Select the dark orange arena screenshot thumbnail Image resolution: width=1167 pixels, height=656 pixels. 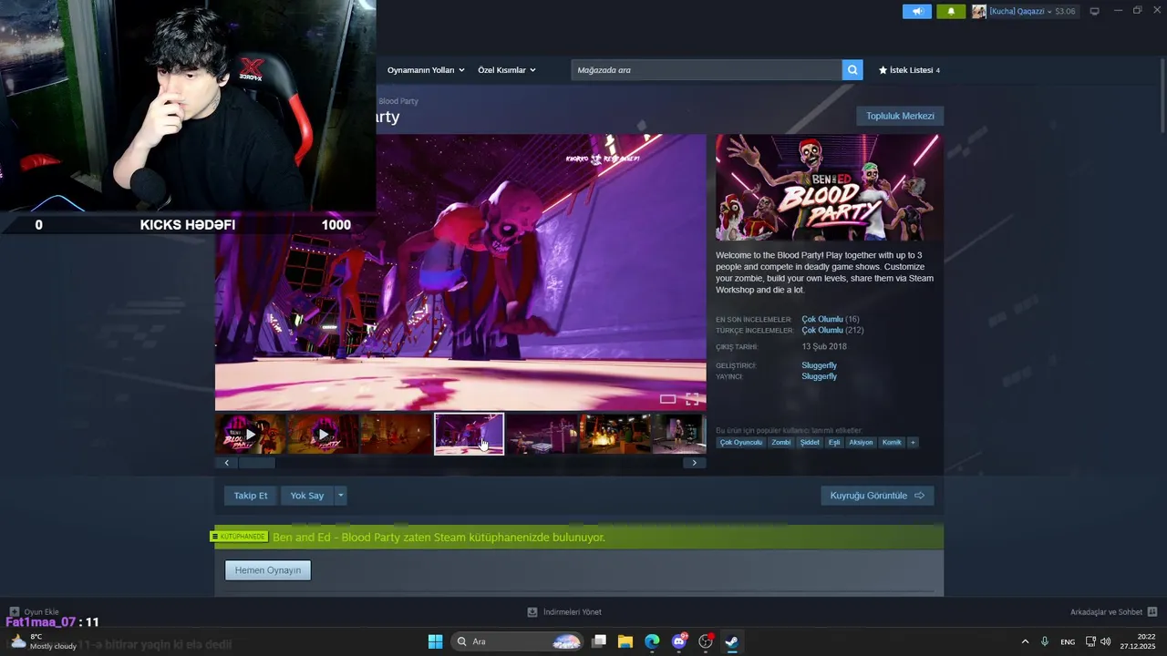[396, 435]
